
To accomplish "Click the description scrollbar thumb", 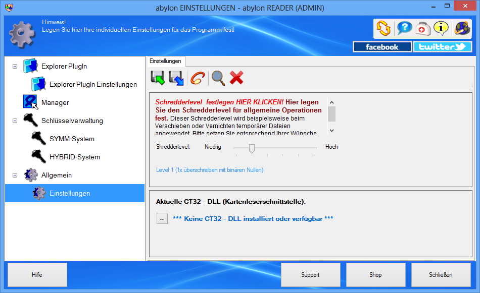I will point(331,114).
